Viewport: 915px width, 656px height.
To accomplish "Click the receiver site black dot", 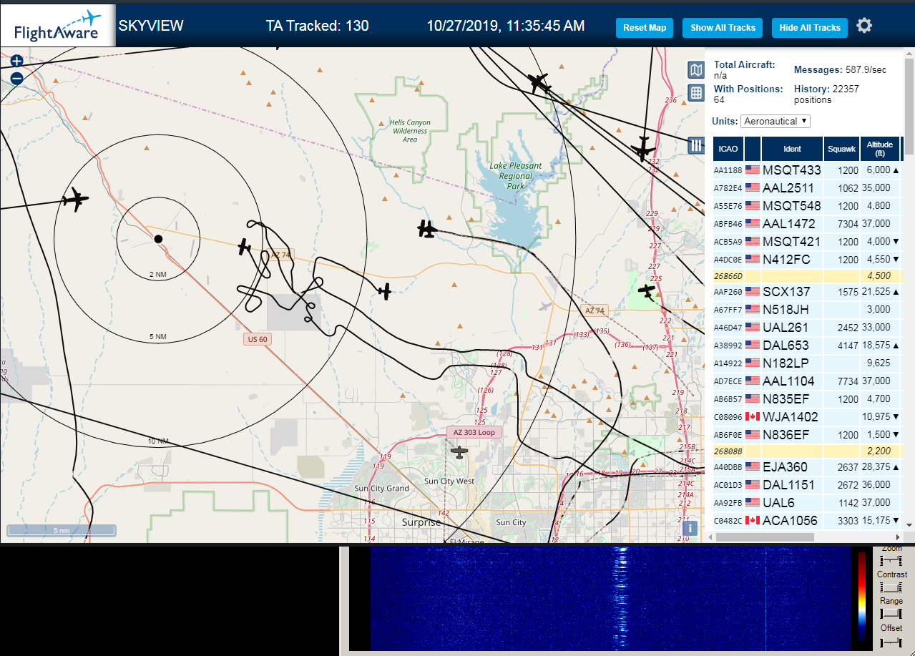I will (158, 239).
